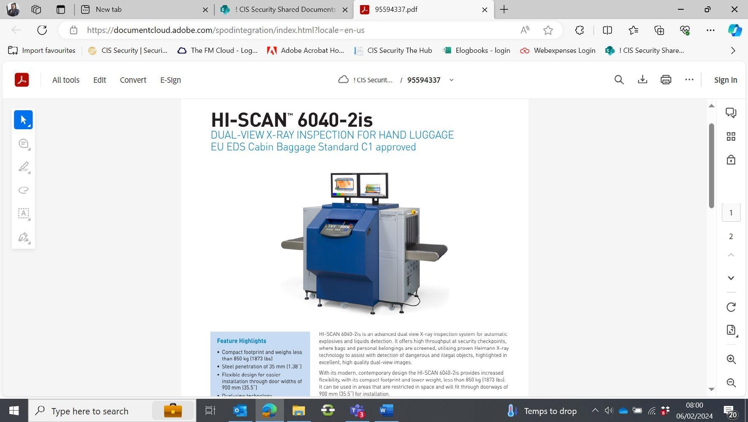
Task: Go to the previous page arrow
Action: [x=731, y=255]
